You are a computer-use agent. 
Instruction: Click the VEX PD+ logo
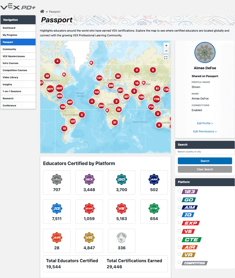tap(18, 7)
